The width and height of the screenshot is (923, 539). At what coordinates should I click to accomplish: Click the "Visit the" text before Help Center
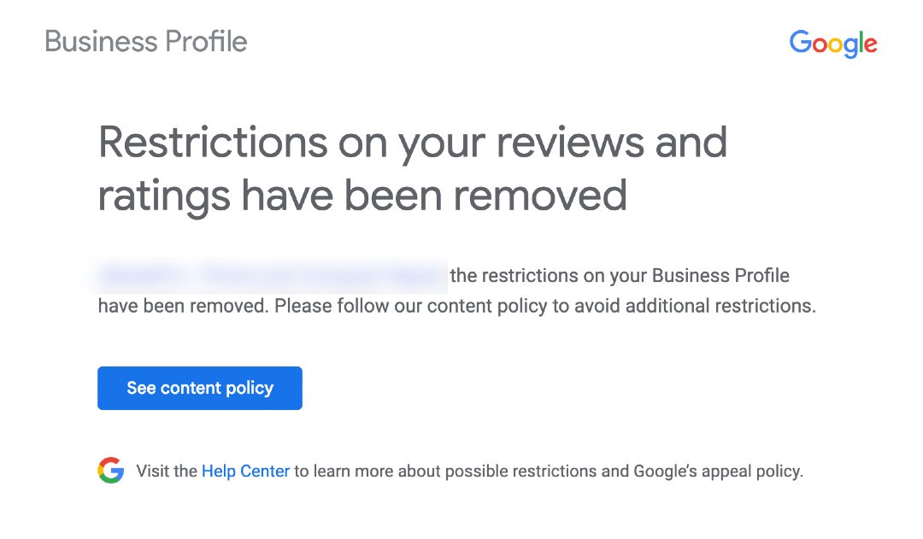click(167, 471)
